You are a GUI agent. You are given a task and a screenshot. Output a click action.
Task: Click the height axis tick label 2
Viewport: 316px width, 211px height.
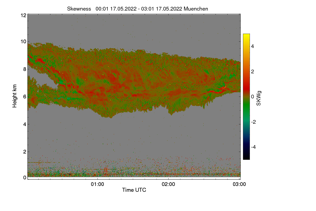click(x=24, y=152)
